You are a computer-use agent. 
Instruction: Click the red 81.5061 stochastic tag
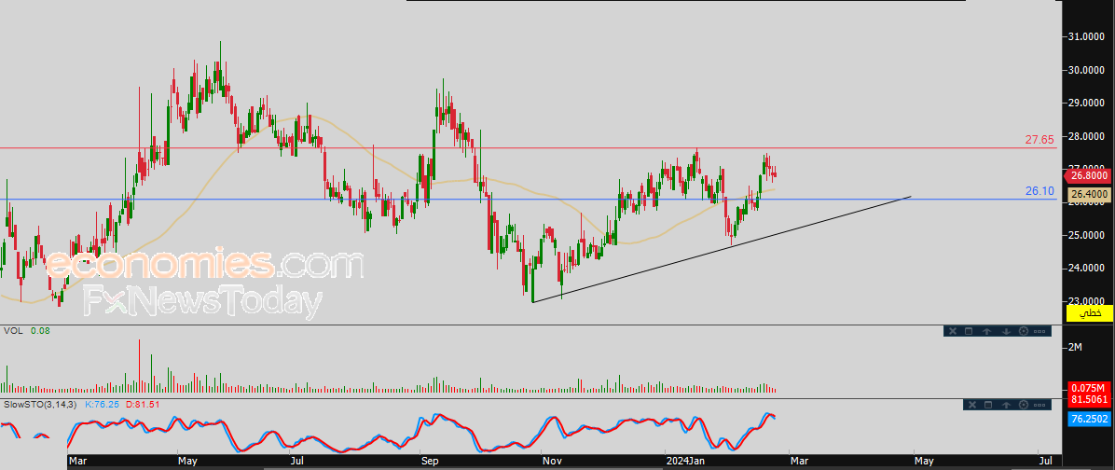pos(1090,400)
